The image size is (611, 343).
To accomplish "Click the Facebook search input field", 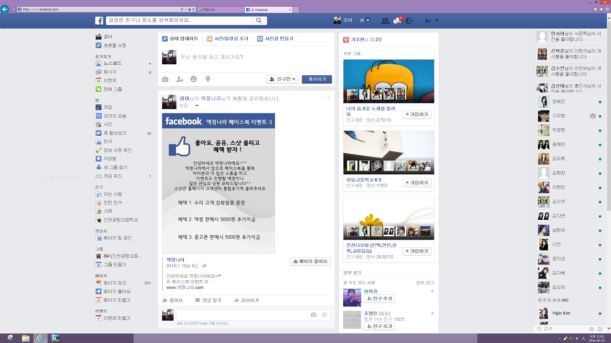I will click(178, 20).
